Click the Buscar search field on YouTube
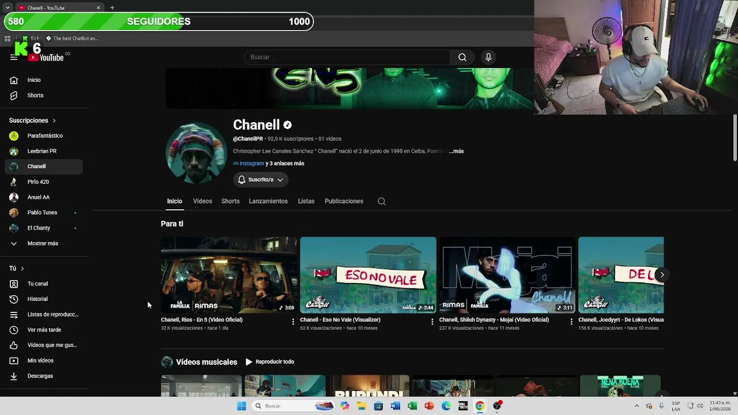The image size is (738, 415). (348, 57)
